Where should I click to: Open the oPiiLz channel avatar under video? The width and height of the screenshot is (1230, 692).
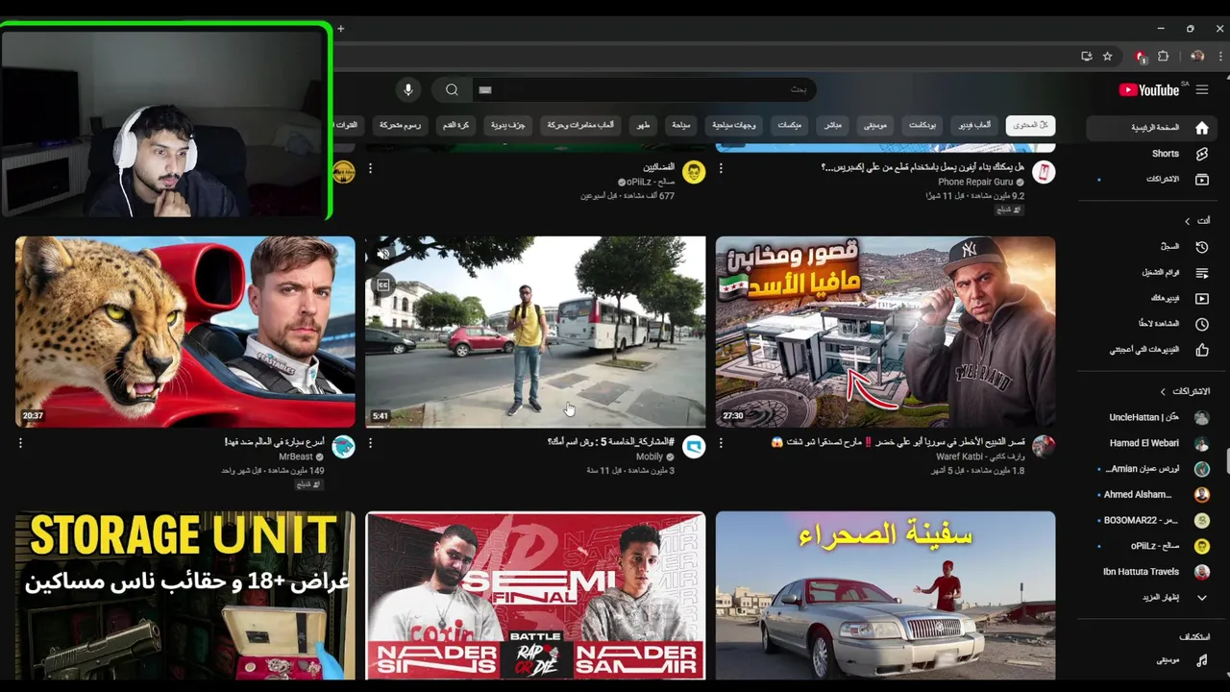pyautogui.click(x=694, y=172)
